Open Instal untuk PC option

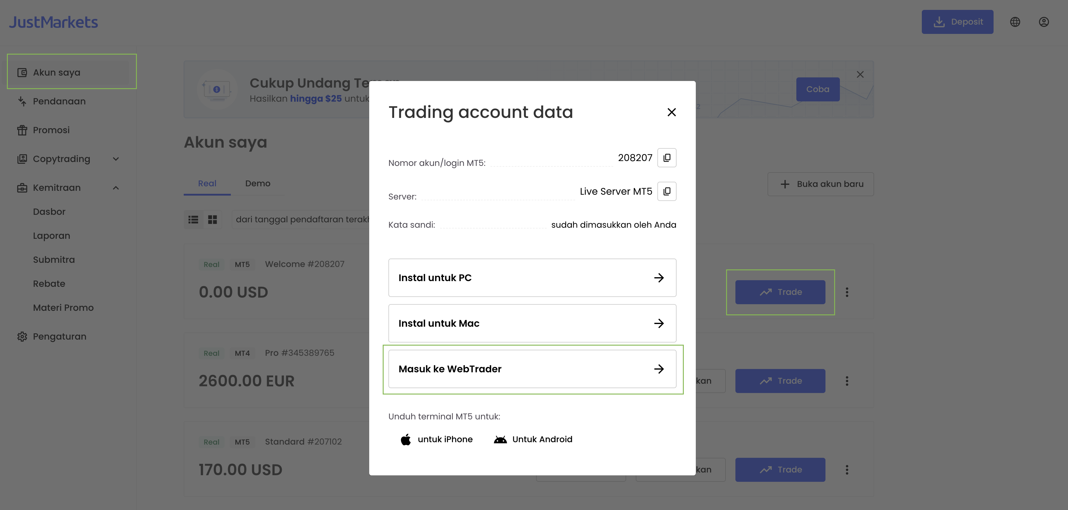point(532,277)
